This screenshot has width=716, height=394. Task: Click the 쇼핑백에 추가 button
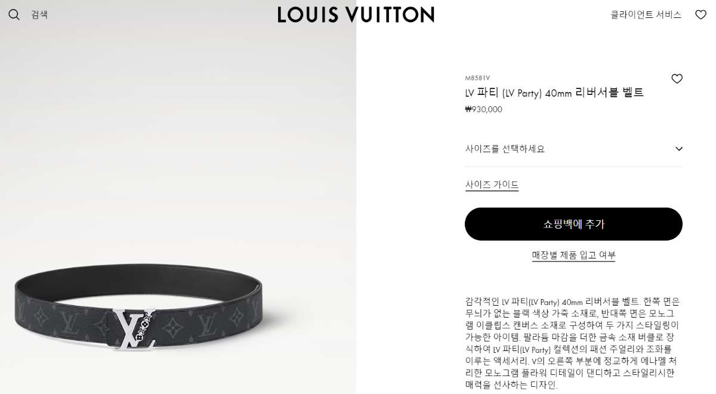click(x=573, y=224)
